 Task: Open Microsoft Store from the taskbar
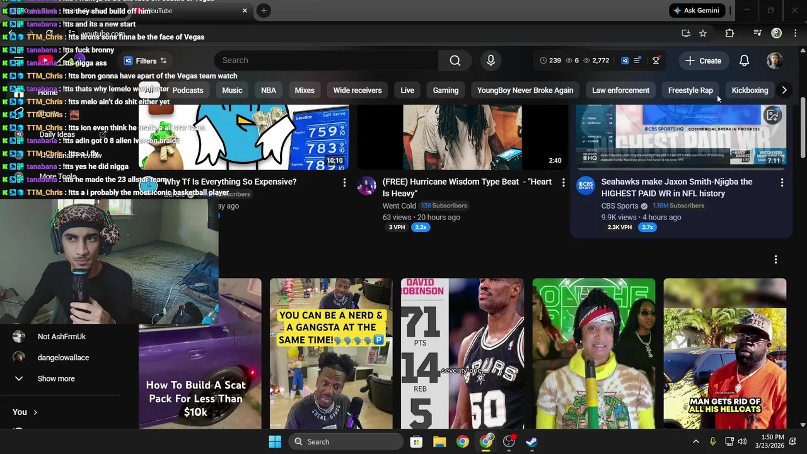tap(416, 441)
